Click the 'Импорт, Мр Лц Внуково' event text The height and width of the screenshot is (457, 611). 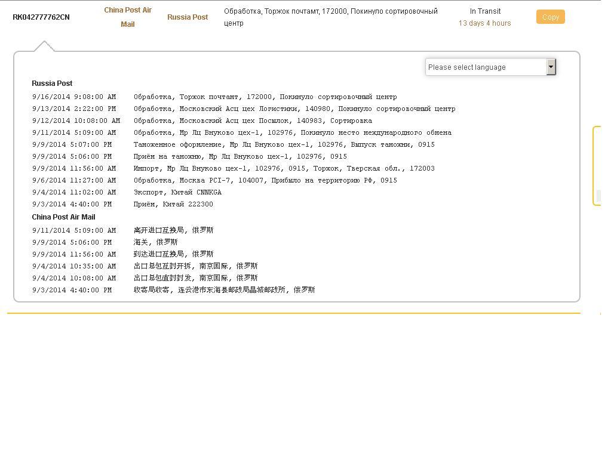pyautogui.click(x=284, y=169)
